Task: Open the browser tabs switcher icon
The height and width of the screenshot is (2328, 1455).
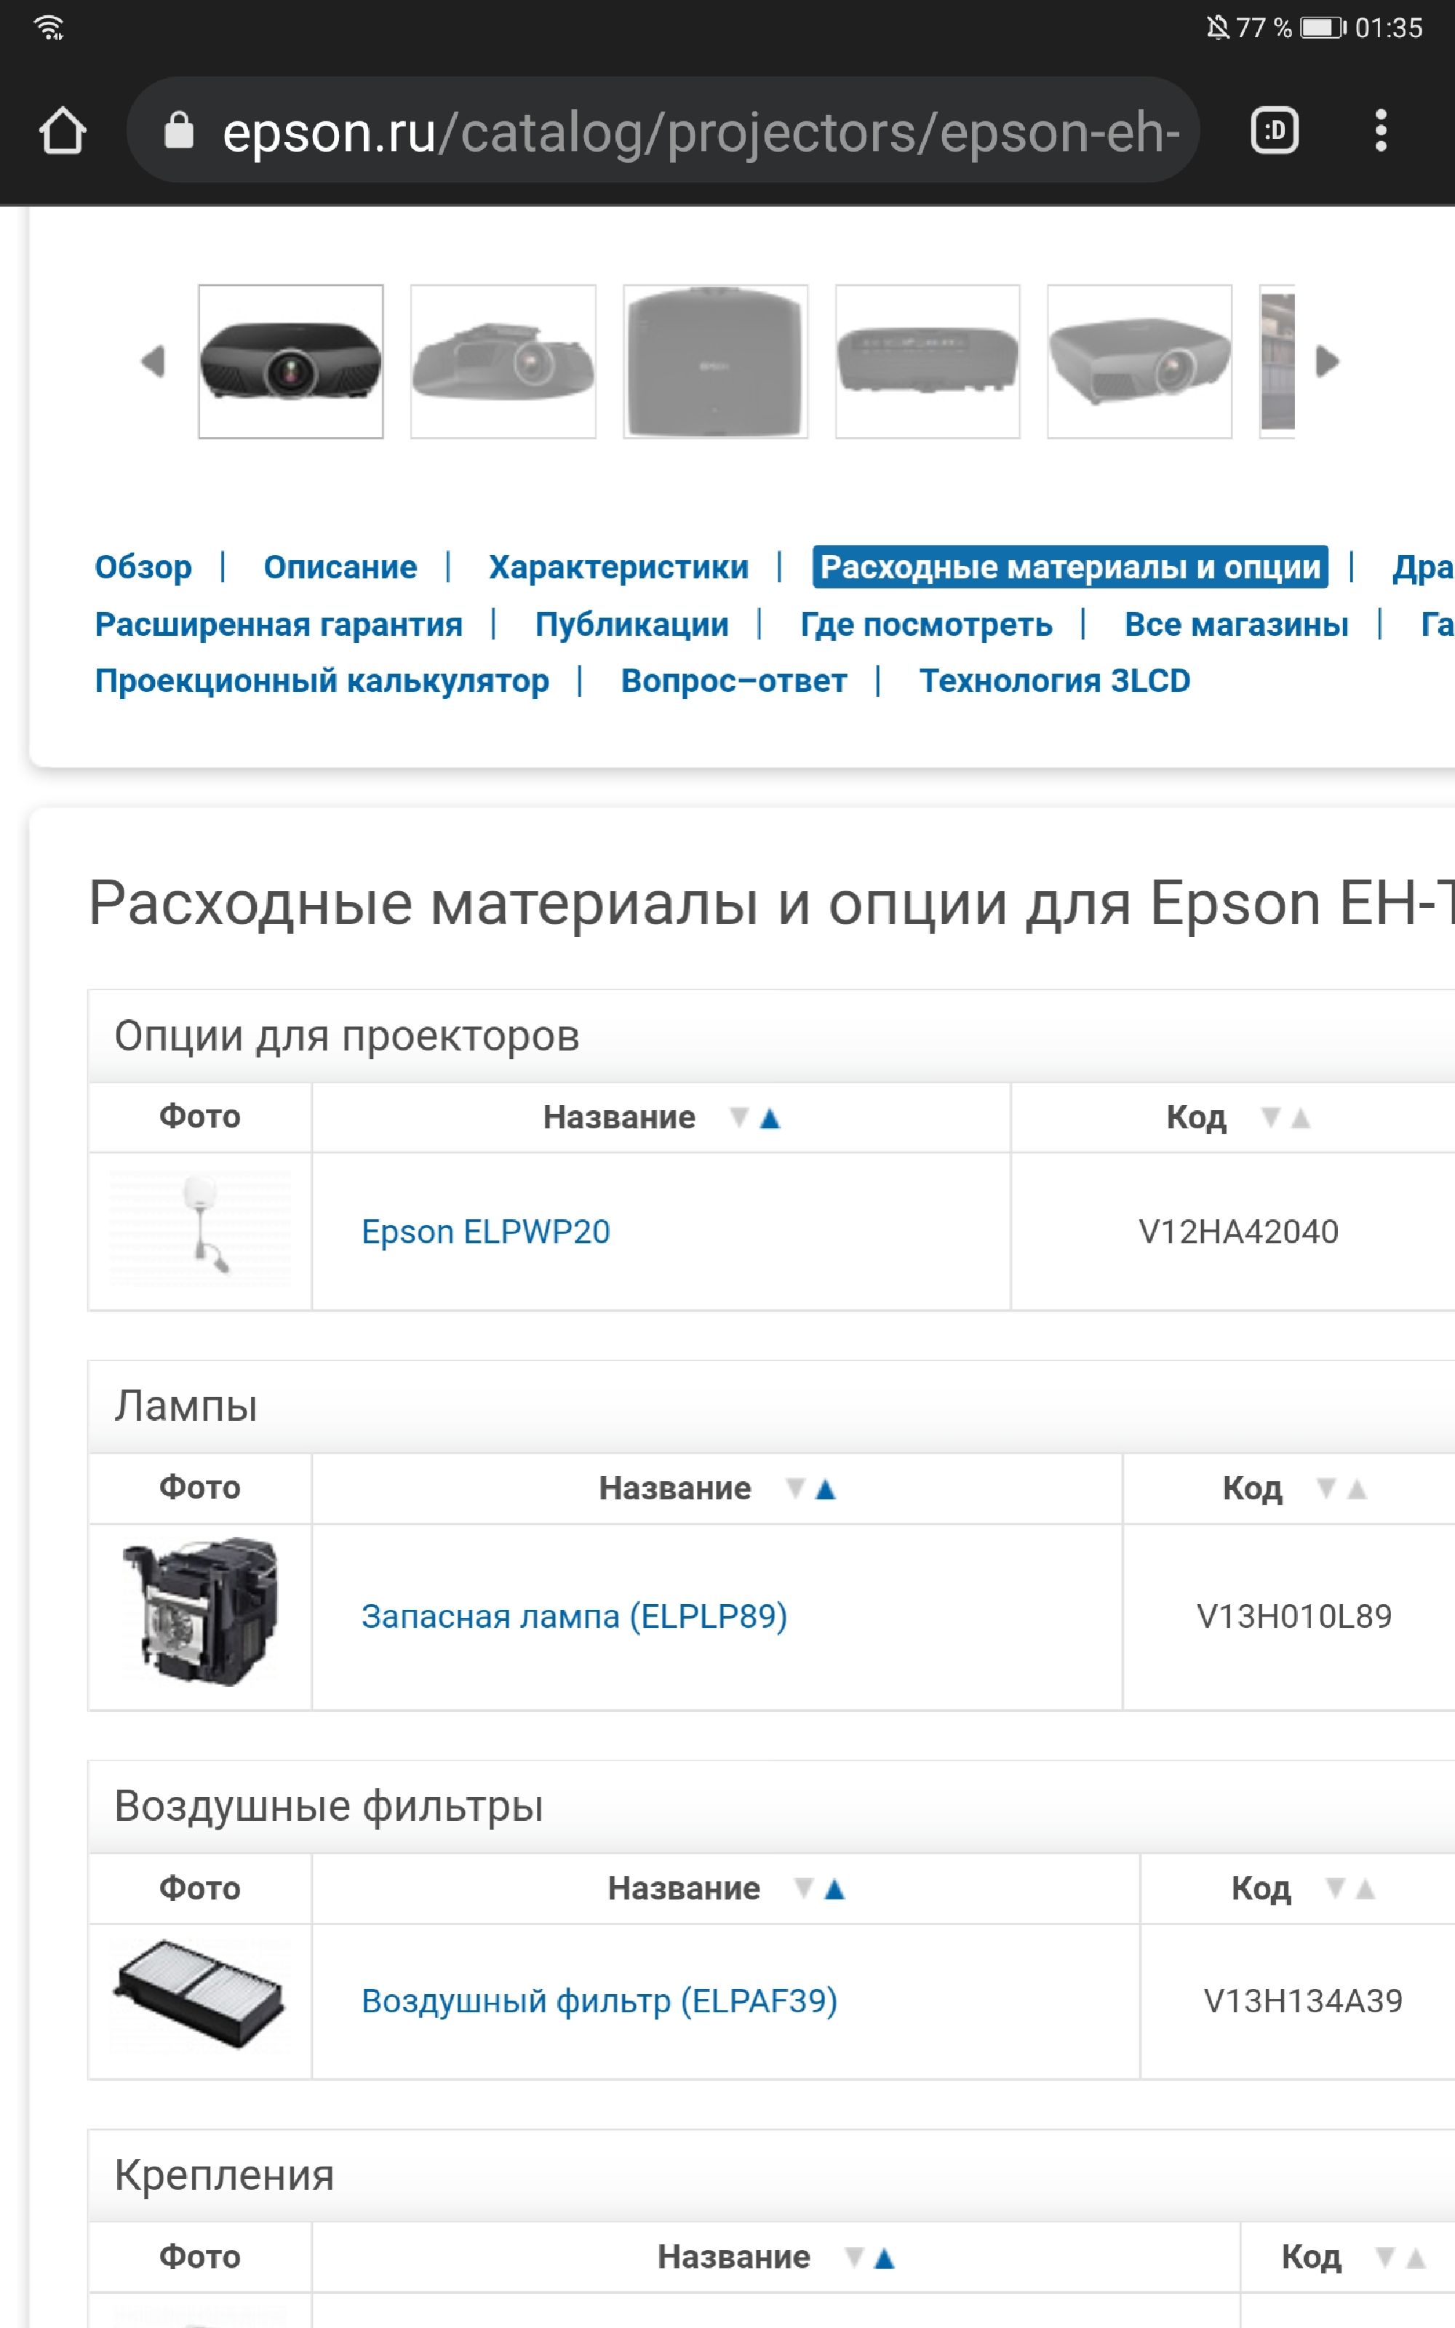Action: coord(1274,131)
